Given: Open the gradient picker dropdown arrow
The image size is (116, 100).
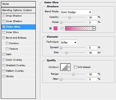Looking at the screenshot, I should tap(94, 28).
